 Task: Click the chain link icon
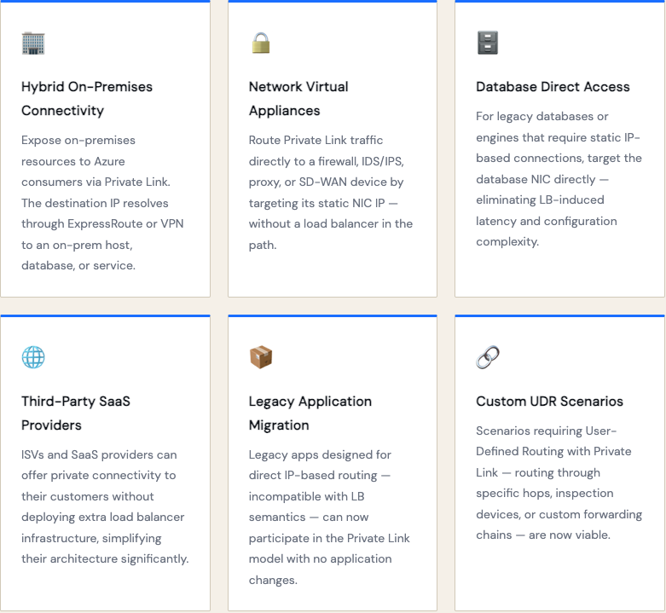pyautogui.click(x=488, y=357)
